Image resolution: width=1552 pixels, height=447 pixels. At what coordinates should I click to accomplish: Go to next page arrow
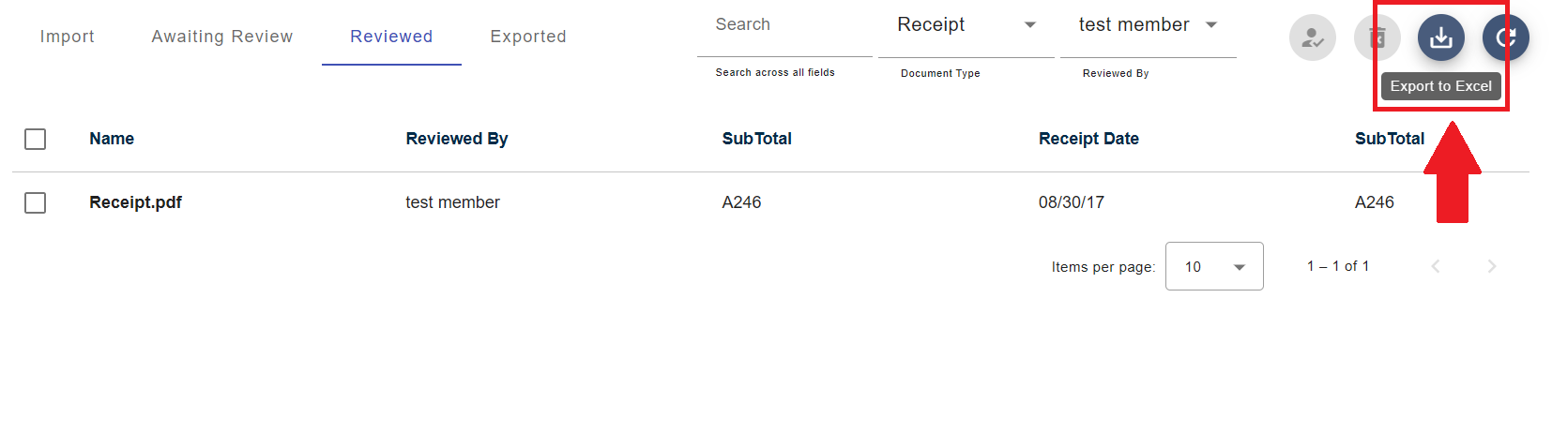pyautogui.click(x=1491, y=267)
